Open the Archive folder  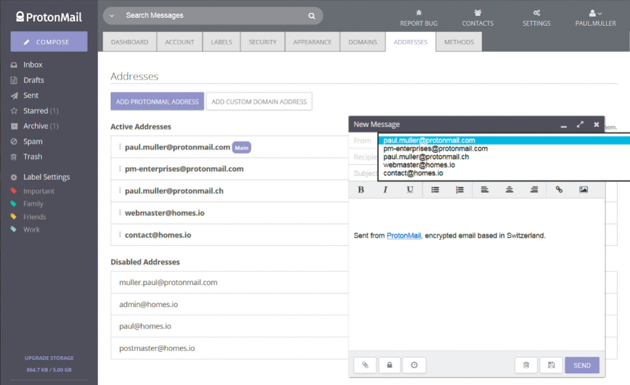tap(35, 126)
